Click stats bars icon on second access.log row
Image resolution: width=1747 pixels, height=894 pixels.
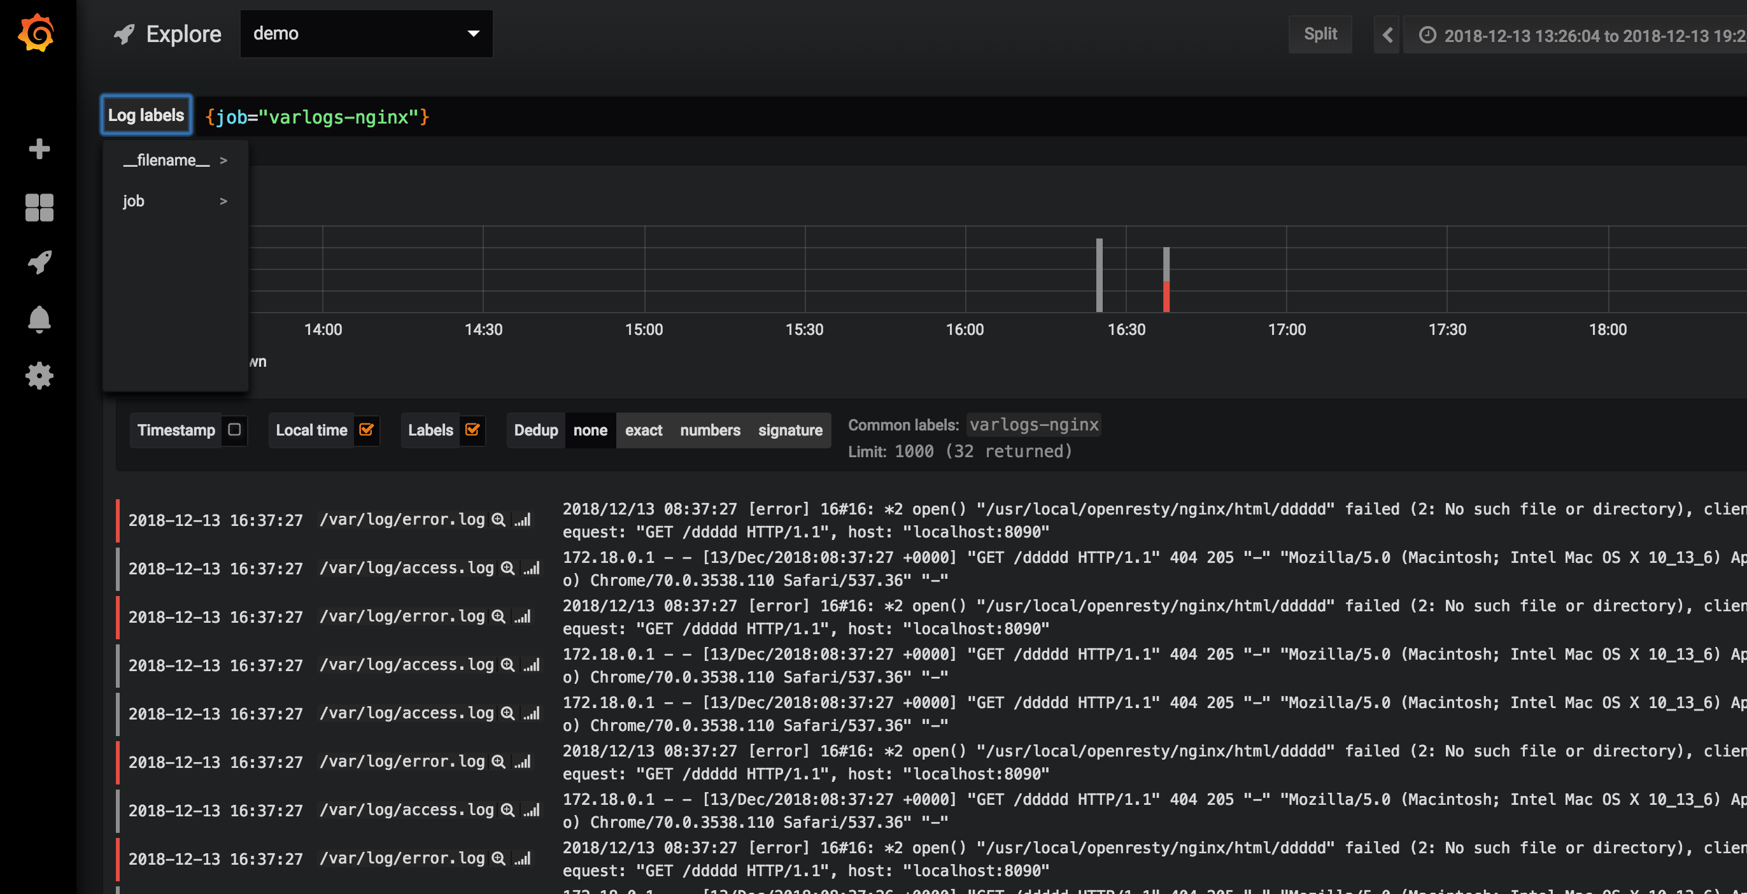(x=531, y=665)
